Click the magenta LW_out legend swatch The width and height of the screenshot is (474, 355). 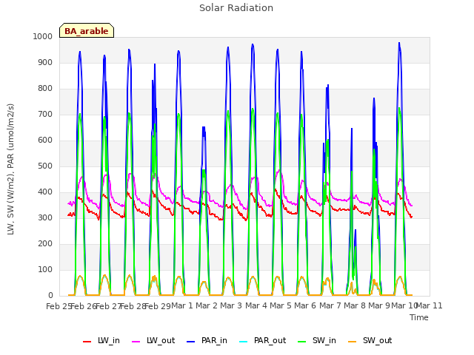pos(136,342)
